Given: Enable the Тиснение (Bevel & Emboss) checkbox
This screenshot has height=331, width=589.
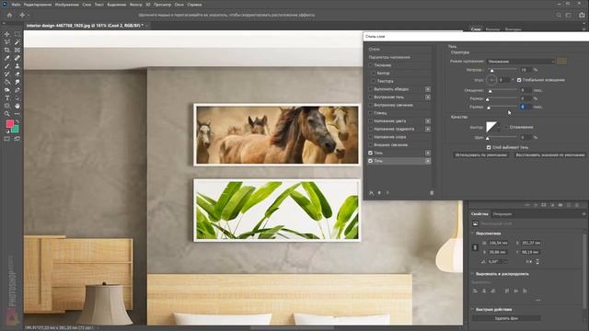Looking at the screenshot, I should [x=370, y=65].
